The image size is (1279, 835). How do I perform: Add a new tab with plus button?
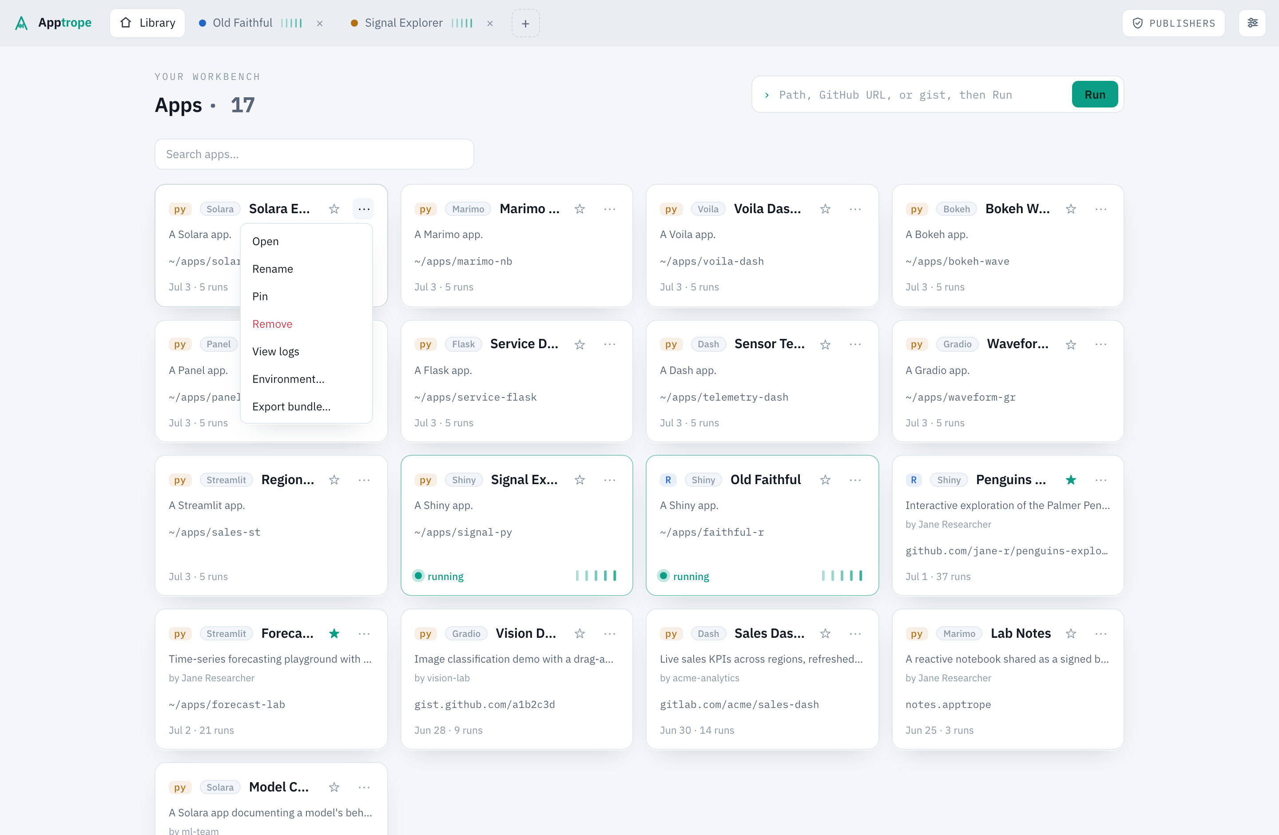coord(525,23)
